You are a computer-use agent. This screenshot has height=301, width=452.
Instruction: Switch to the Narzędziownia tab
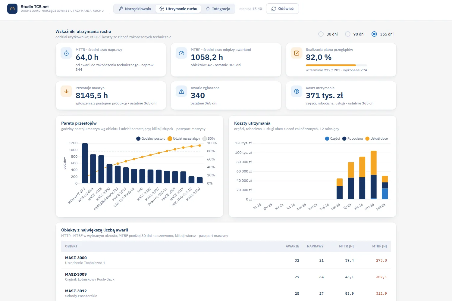pos(135,9)
